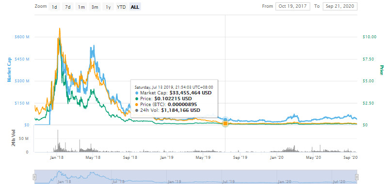Click the tooltip Market Cap value $33,455,464 USD

[x=191, y=93]
